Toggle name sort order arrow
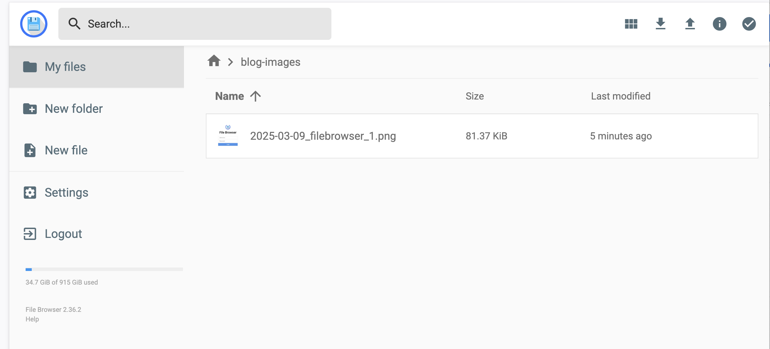This screenshot has height=349, width=770. (255, 96)
